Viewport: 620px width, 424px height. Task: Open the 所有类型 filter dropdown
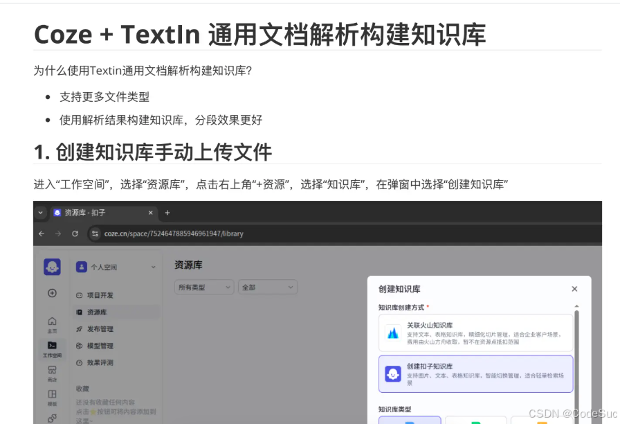204,288
